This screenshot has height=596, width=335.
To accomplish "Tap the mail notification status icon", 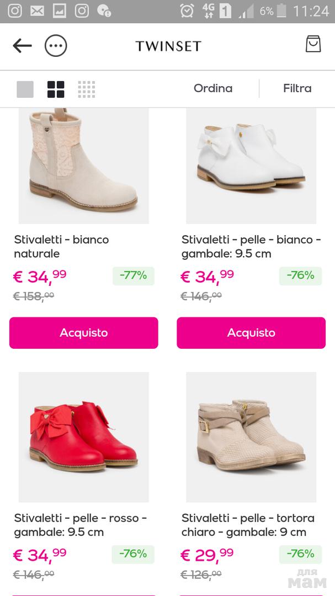I will coord(37,11).
